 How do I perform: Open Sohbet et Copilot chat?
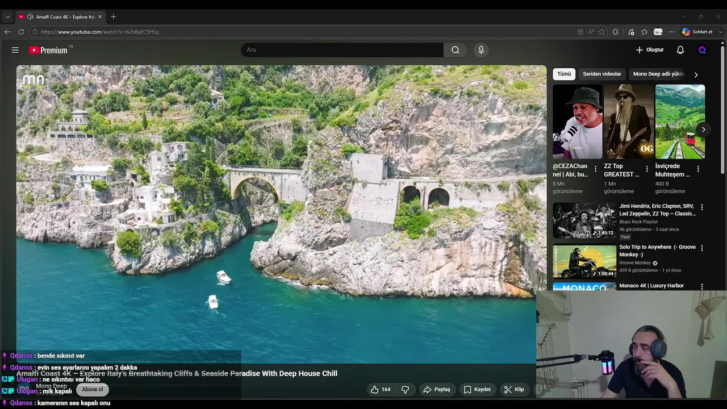[x=697, y=32]
